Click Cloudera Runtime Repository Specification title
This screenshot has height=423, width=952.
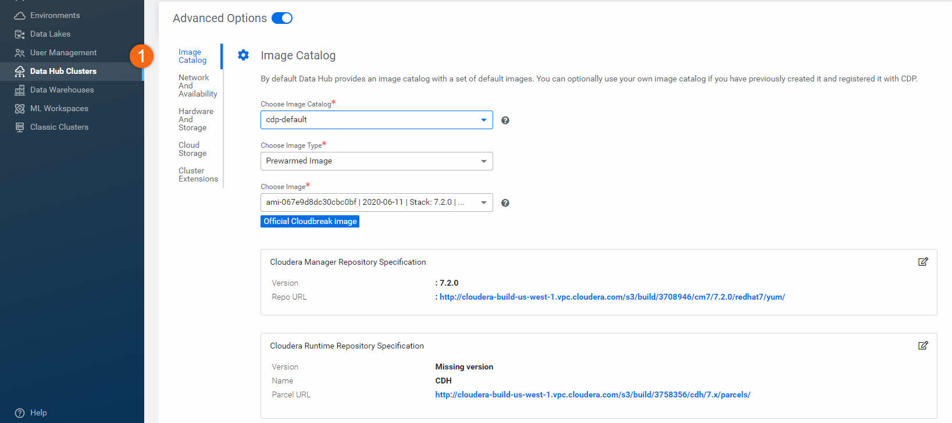point(347,346)
